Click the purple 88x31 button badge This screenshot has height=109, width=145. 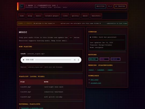point(115,59)
